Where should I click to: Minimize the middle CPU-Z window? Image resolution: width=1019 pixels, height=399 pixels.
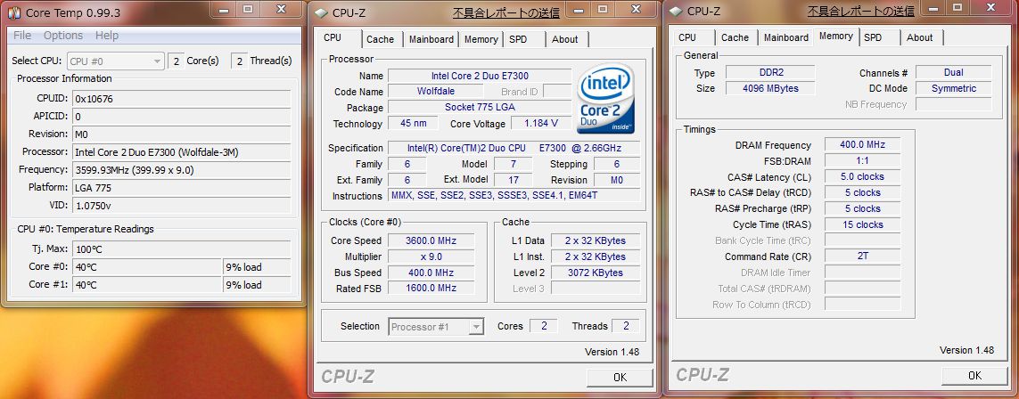(579, 9)
